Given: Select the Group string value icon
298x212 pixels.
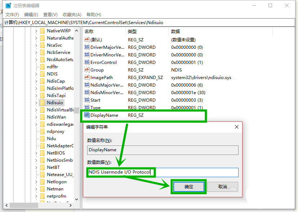Looking at the screenshot, I should click(x=87, y=70).
